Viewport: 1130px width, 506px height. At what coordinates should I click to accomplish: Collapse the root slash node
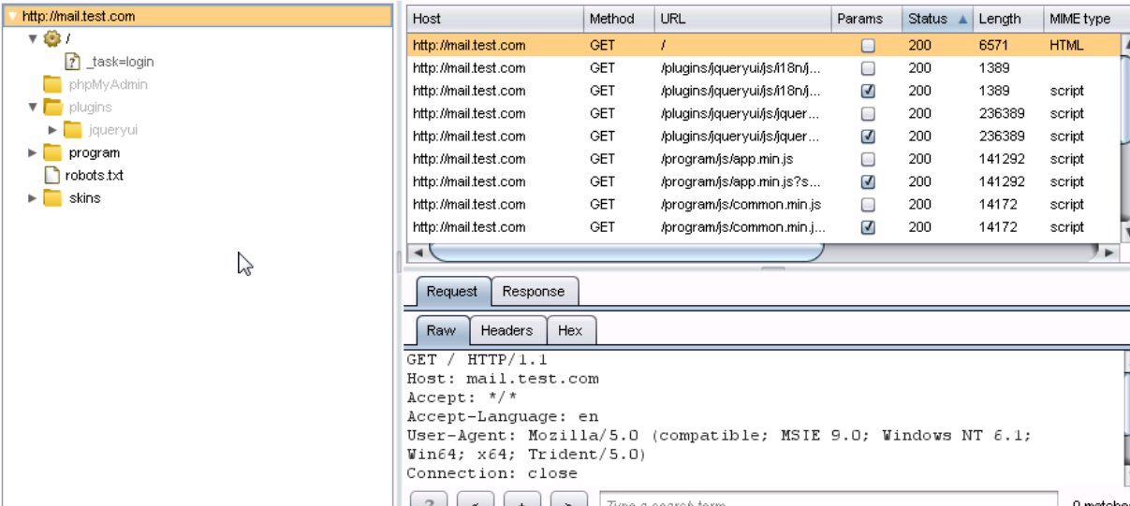click(33, 39)
